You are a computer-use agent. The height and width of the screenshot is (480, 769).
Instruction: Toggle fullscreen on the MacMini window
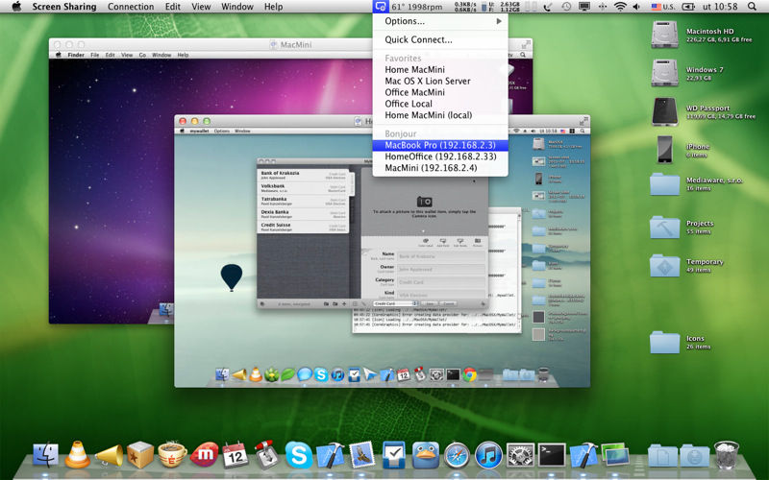526,44
